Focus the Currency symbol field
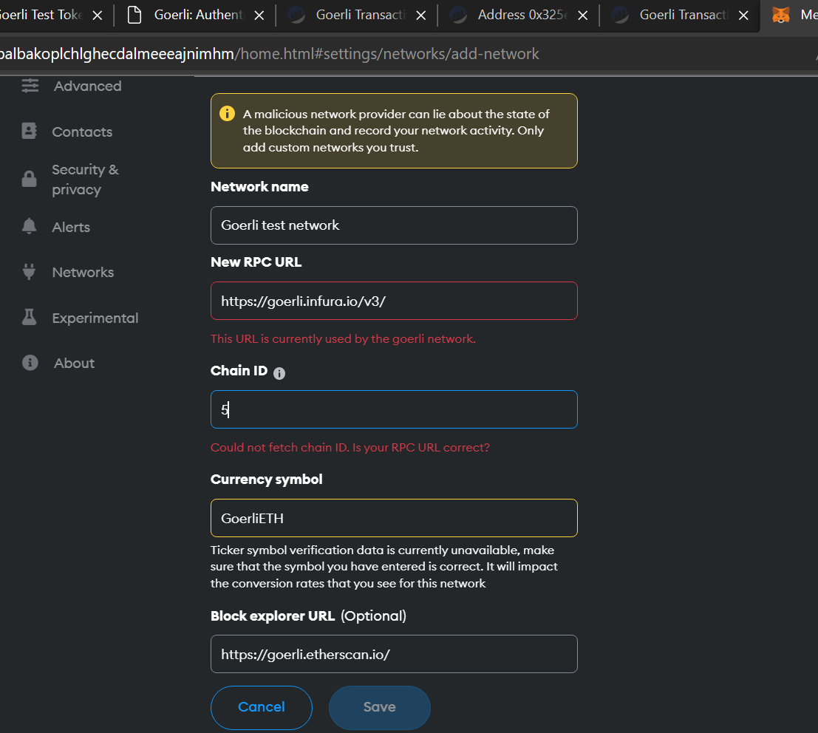818x733 pixels. click(x=394, y=518)
